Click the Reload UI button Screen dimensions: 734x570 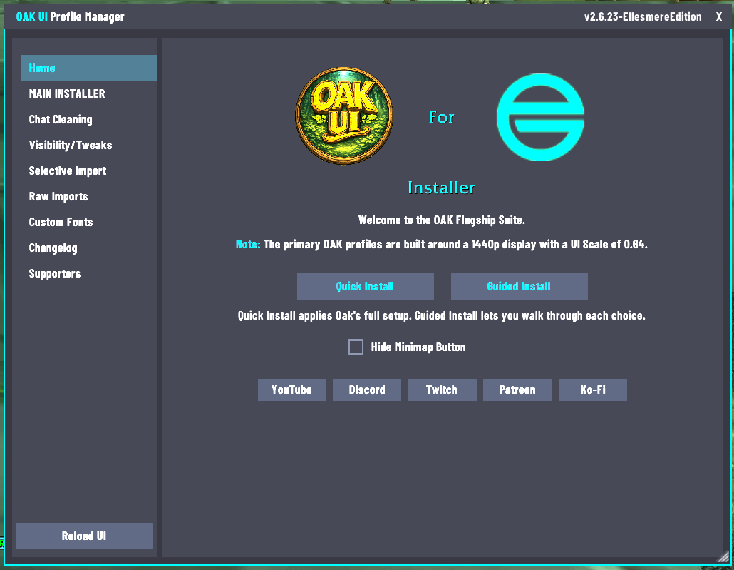(85, 536)
